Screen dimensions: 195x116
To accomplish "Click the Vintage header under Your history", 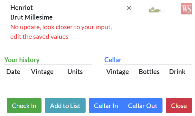I will coord(42,72).
